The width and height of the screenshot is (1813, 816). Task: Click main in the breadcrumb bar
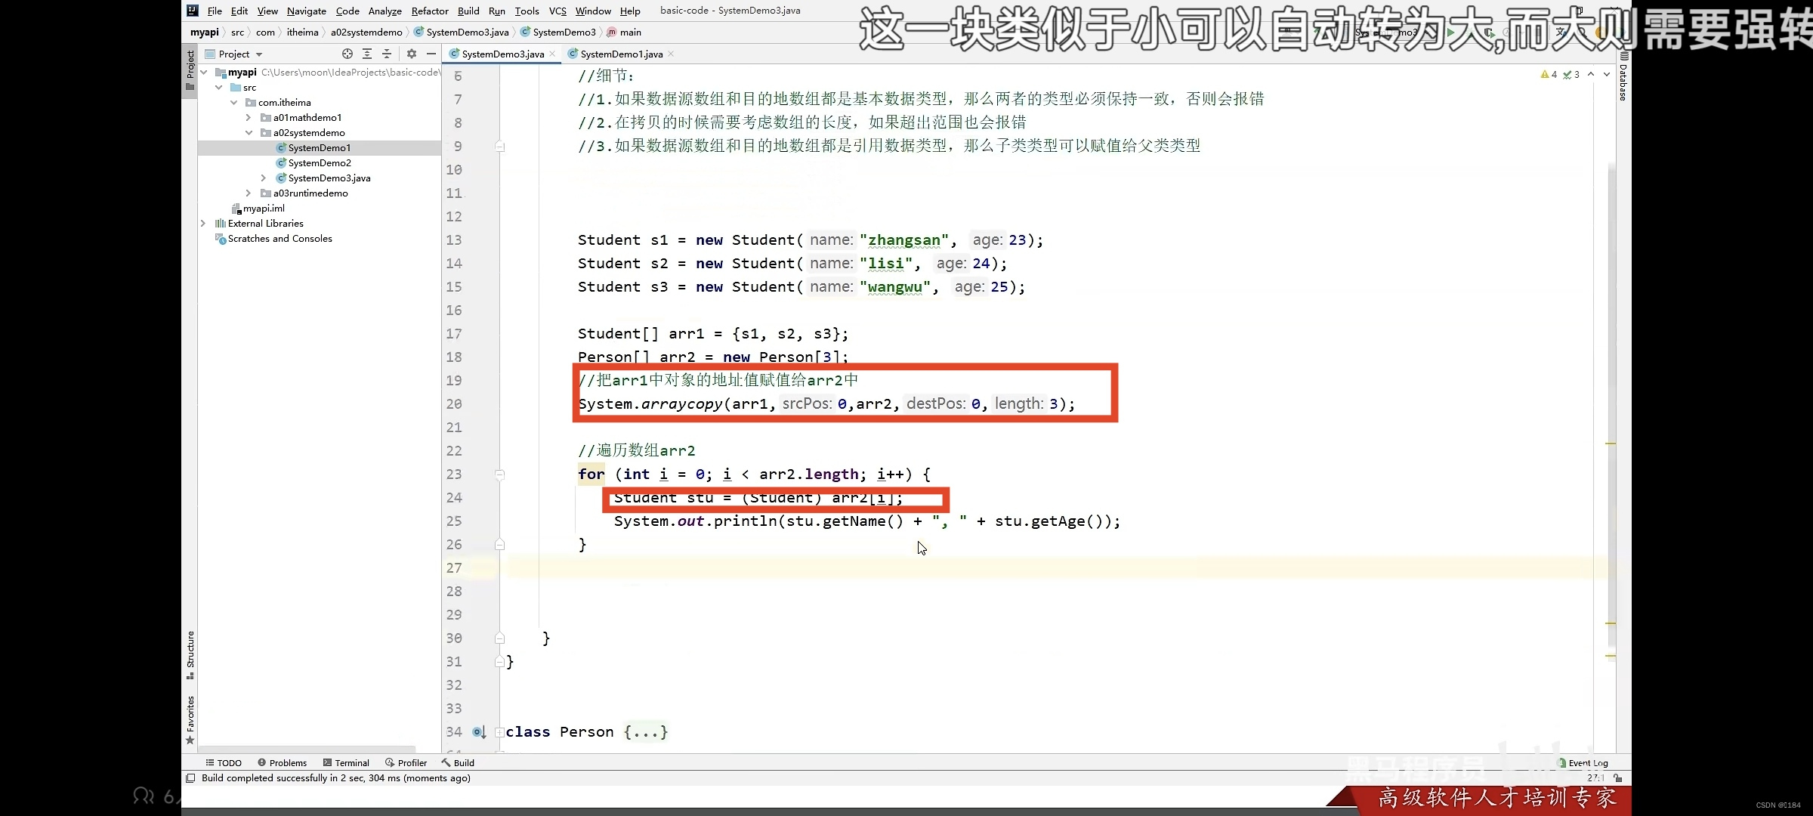click(x=629, y=32)
